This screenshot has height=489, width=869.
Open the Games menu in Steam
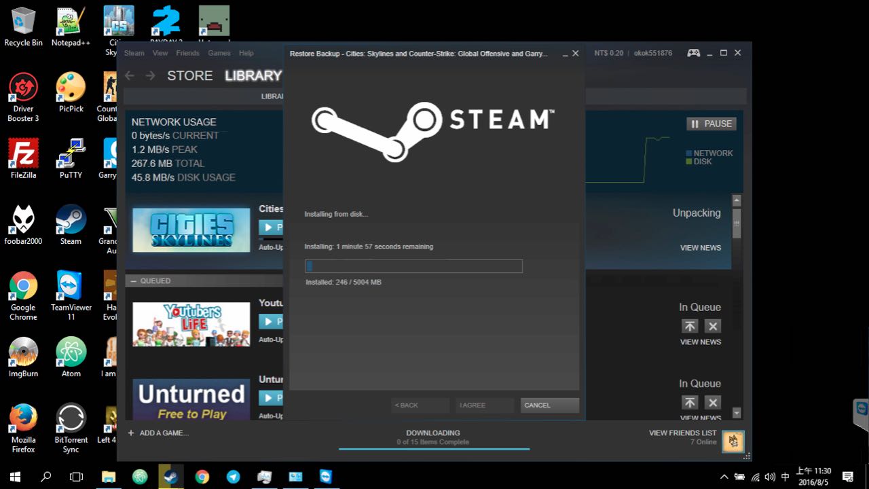(x=219, y=53)
